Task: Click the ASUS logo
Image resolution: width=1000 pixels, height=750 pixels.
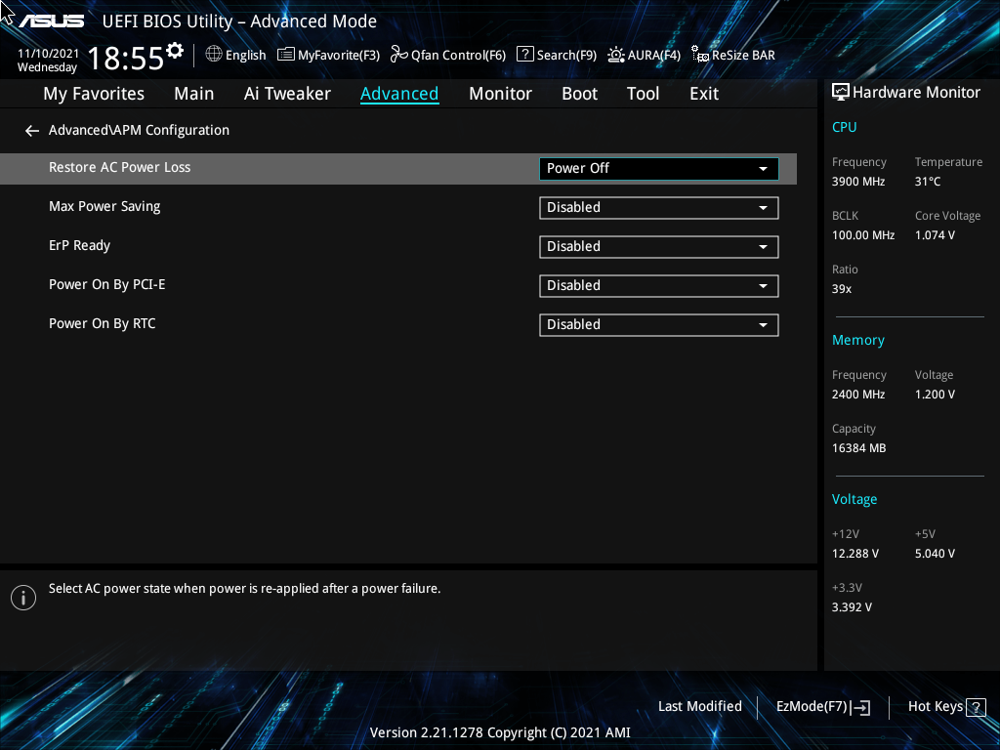Action: click(52, 21)
